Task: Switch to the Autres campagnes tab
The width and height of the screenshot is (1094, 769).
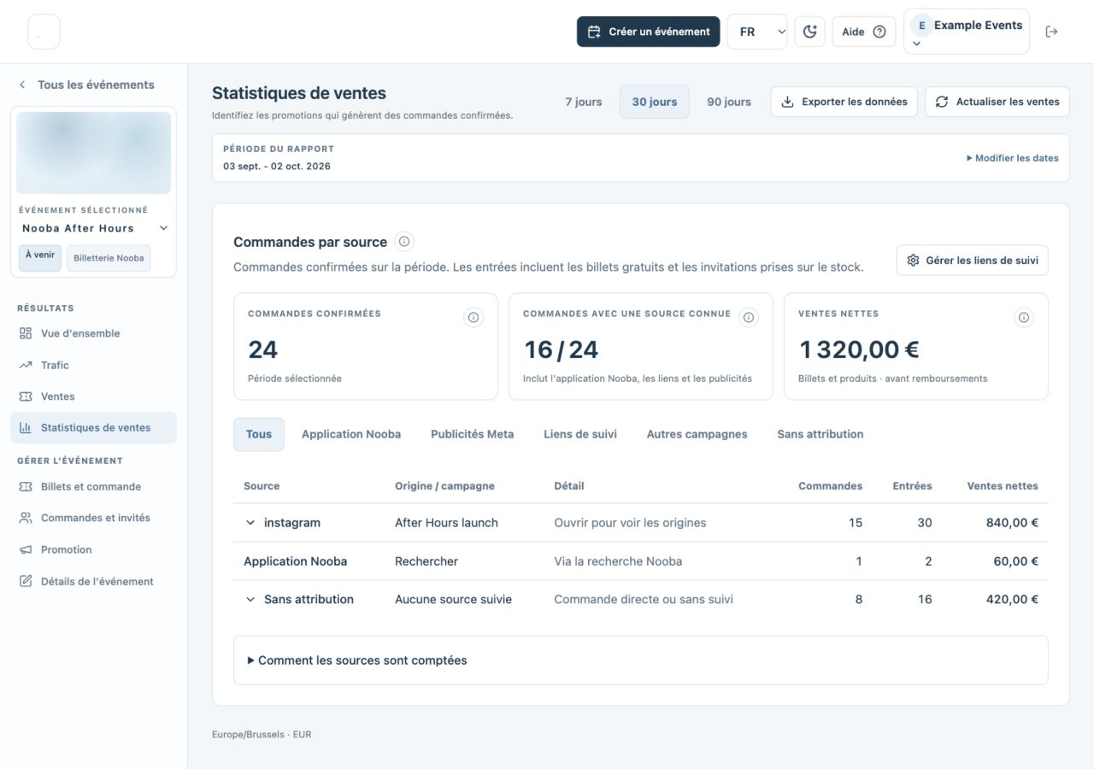Action: click(697, 434)
